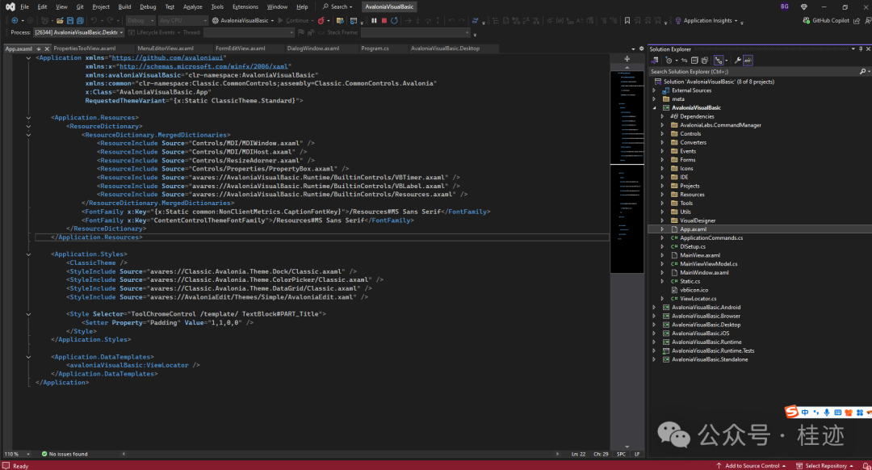
Task: Click the split editor icon above the minimap
Action: [x=627, y=58]
